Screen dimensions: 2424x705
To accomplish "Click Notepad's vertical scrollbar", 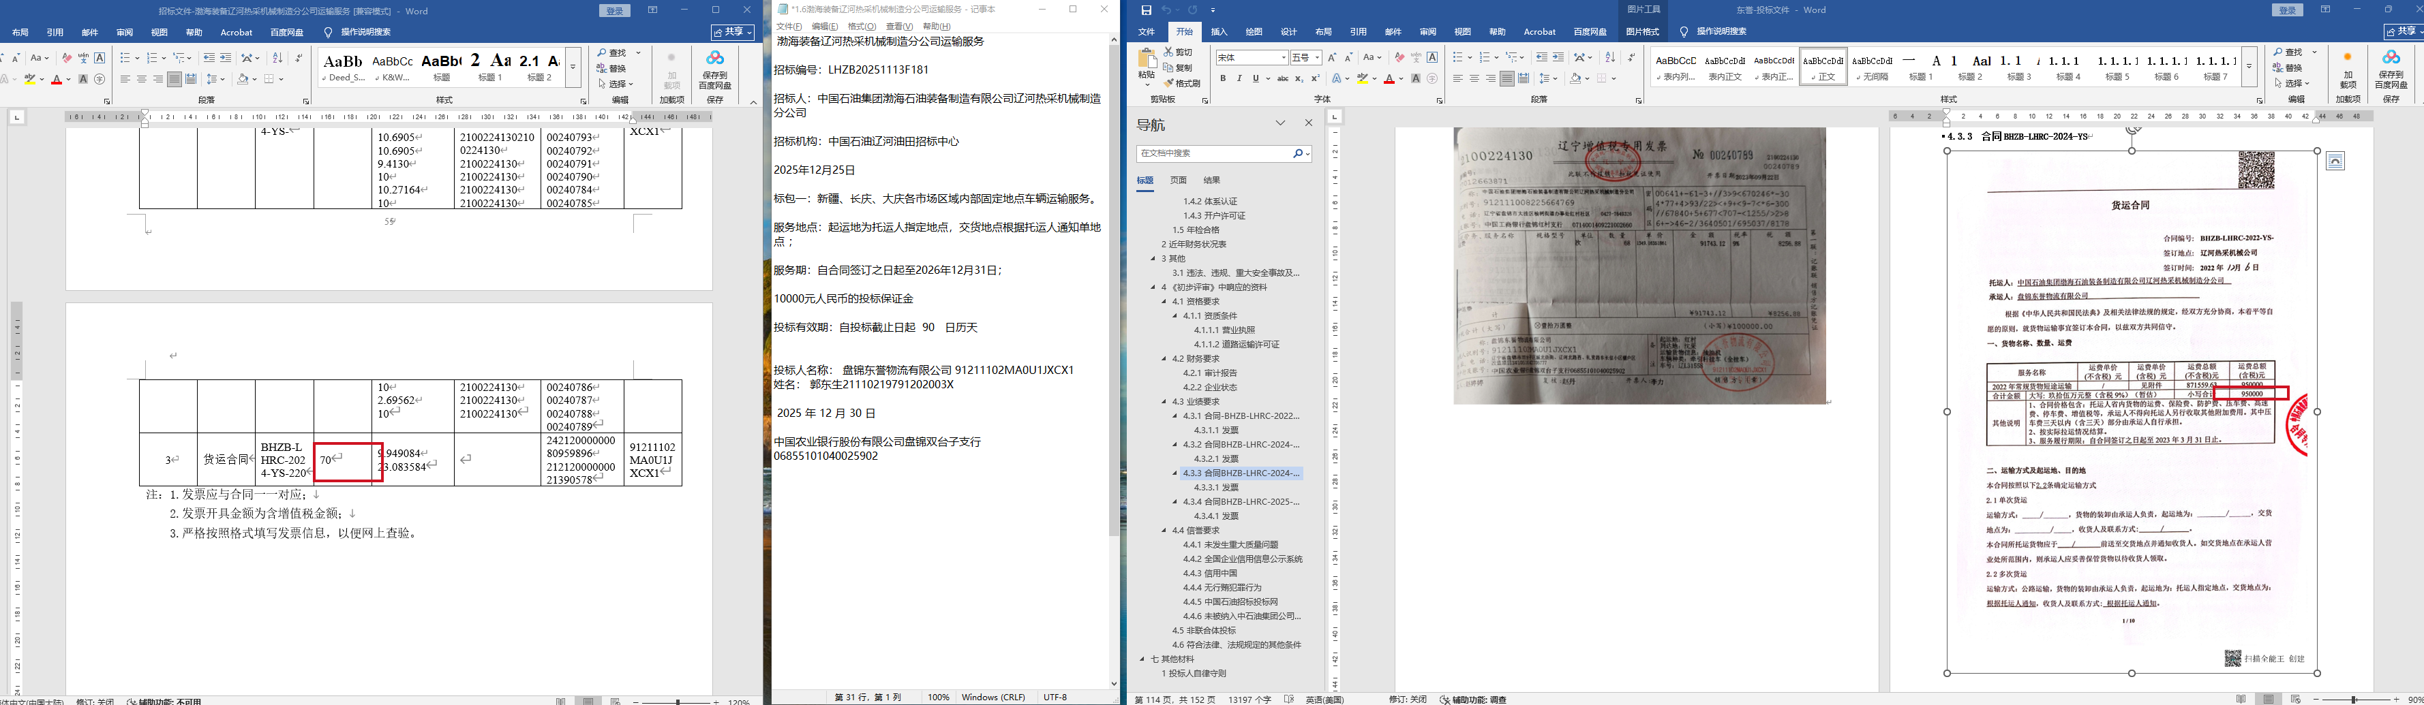I will (1114, 361).
